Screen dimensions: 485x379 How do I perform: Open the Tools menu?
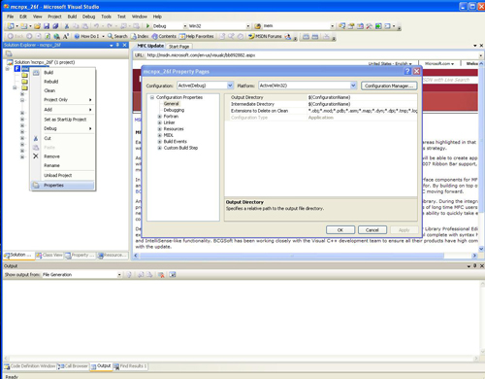coord(106,17)
